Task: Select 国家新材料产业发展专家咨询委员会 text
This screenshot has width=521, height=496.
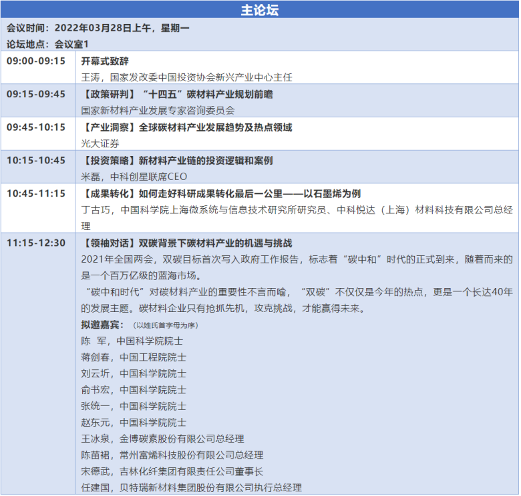Action: (158, 111)
